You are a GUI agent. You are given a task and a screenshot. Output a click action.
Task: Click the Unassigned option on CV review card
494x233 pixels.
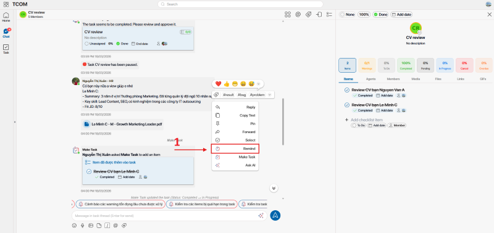(95, 44)
